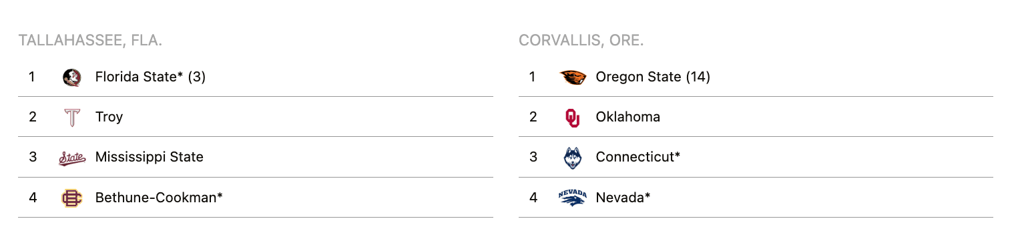Click the CORVALLIS, ORE. regional heading
This screenshot has width=1020, height=247.
tap(581, 41)
